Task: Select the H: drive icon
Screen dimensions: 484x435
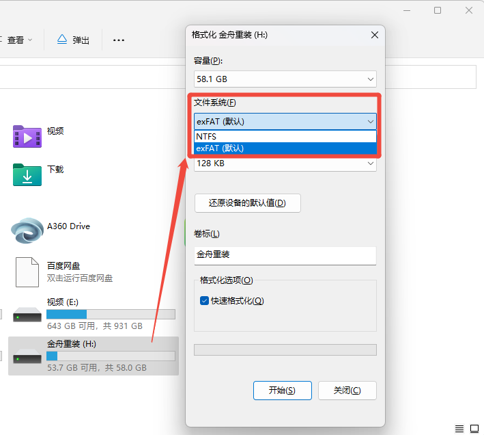Action: coord(27,355)
